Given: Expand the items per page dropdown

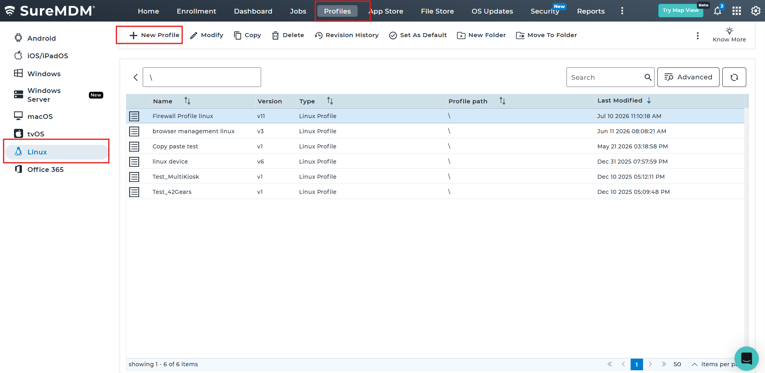Looking at the screenshot, I should pyautogui.click(x=694, y=364).
